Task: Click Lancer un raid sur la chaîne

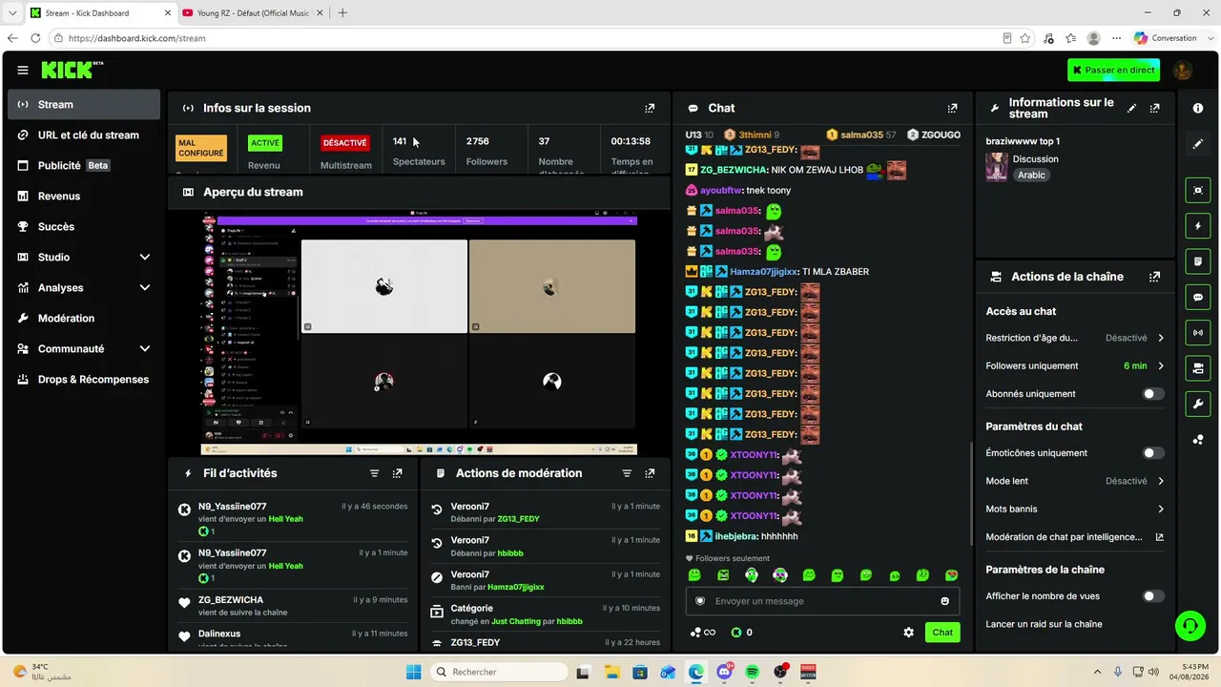Action: [1044, 624]
